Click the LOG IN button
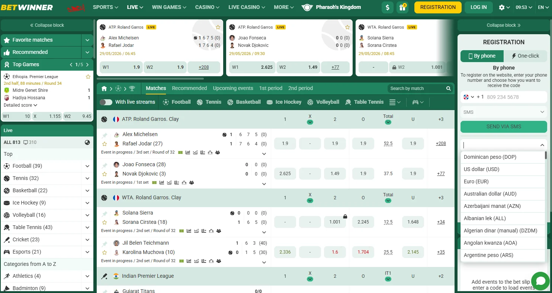Screen dimensions: 552x293 [x=478, y=7]
